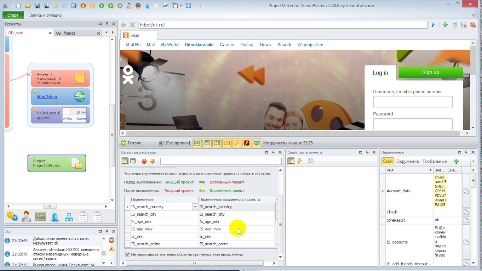
Task: Click lightning icon in element properties panel
Action: tap(300, 161)
